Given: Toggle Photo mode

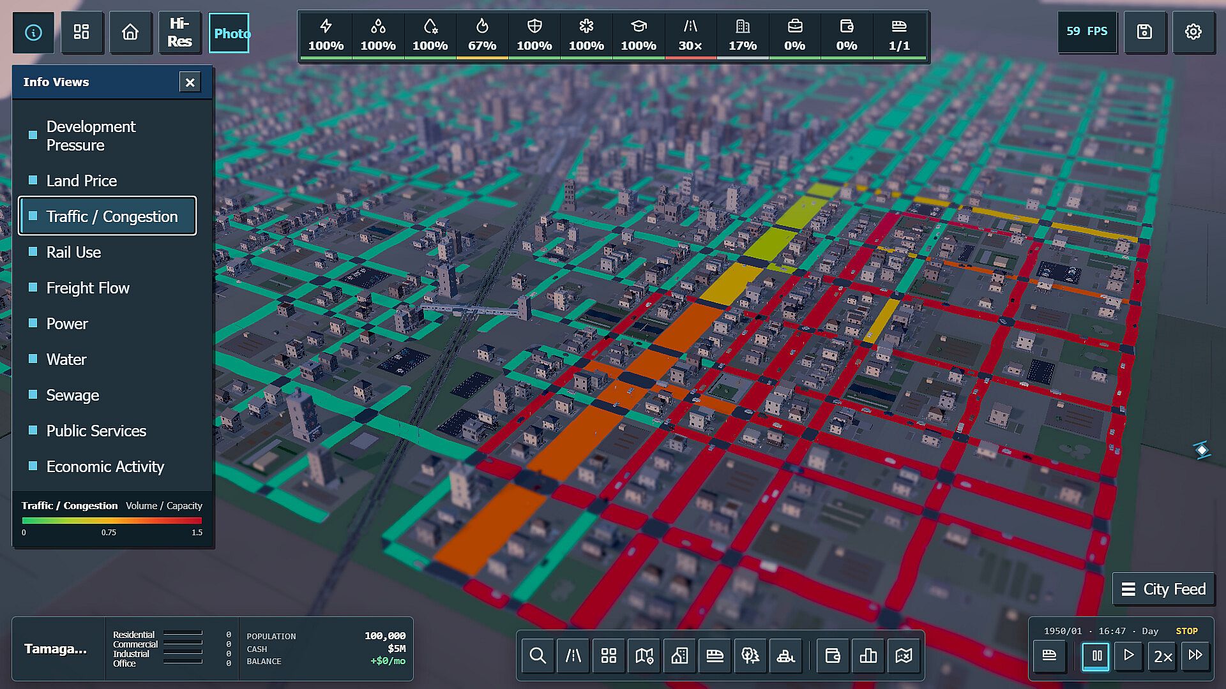Looking at the screenshot, I should 230,33.
